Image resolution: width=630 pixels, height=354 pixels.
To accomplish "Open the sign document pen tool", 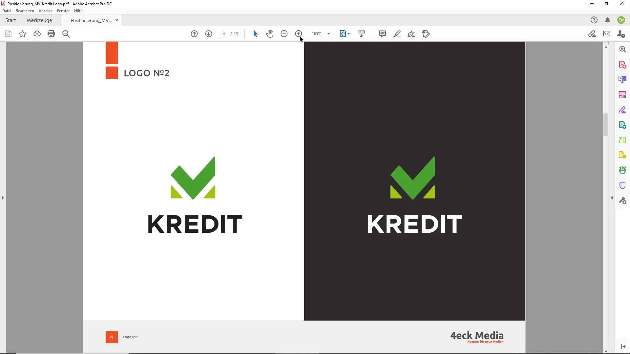I will [411, 34].
